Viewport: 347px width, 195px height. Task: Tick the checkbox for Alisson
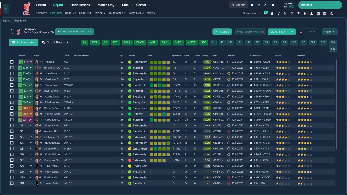click(x=12, y=62)
